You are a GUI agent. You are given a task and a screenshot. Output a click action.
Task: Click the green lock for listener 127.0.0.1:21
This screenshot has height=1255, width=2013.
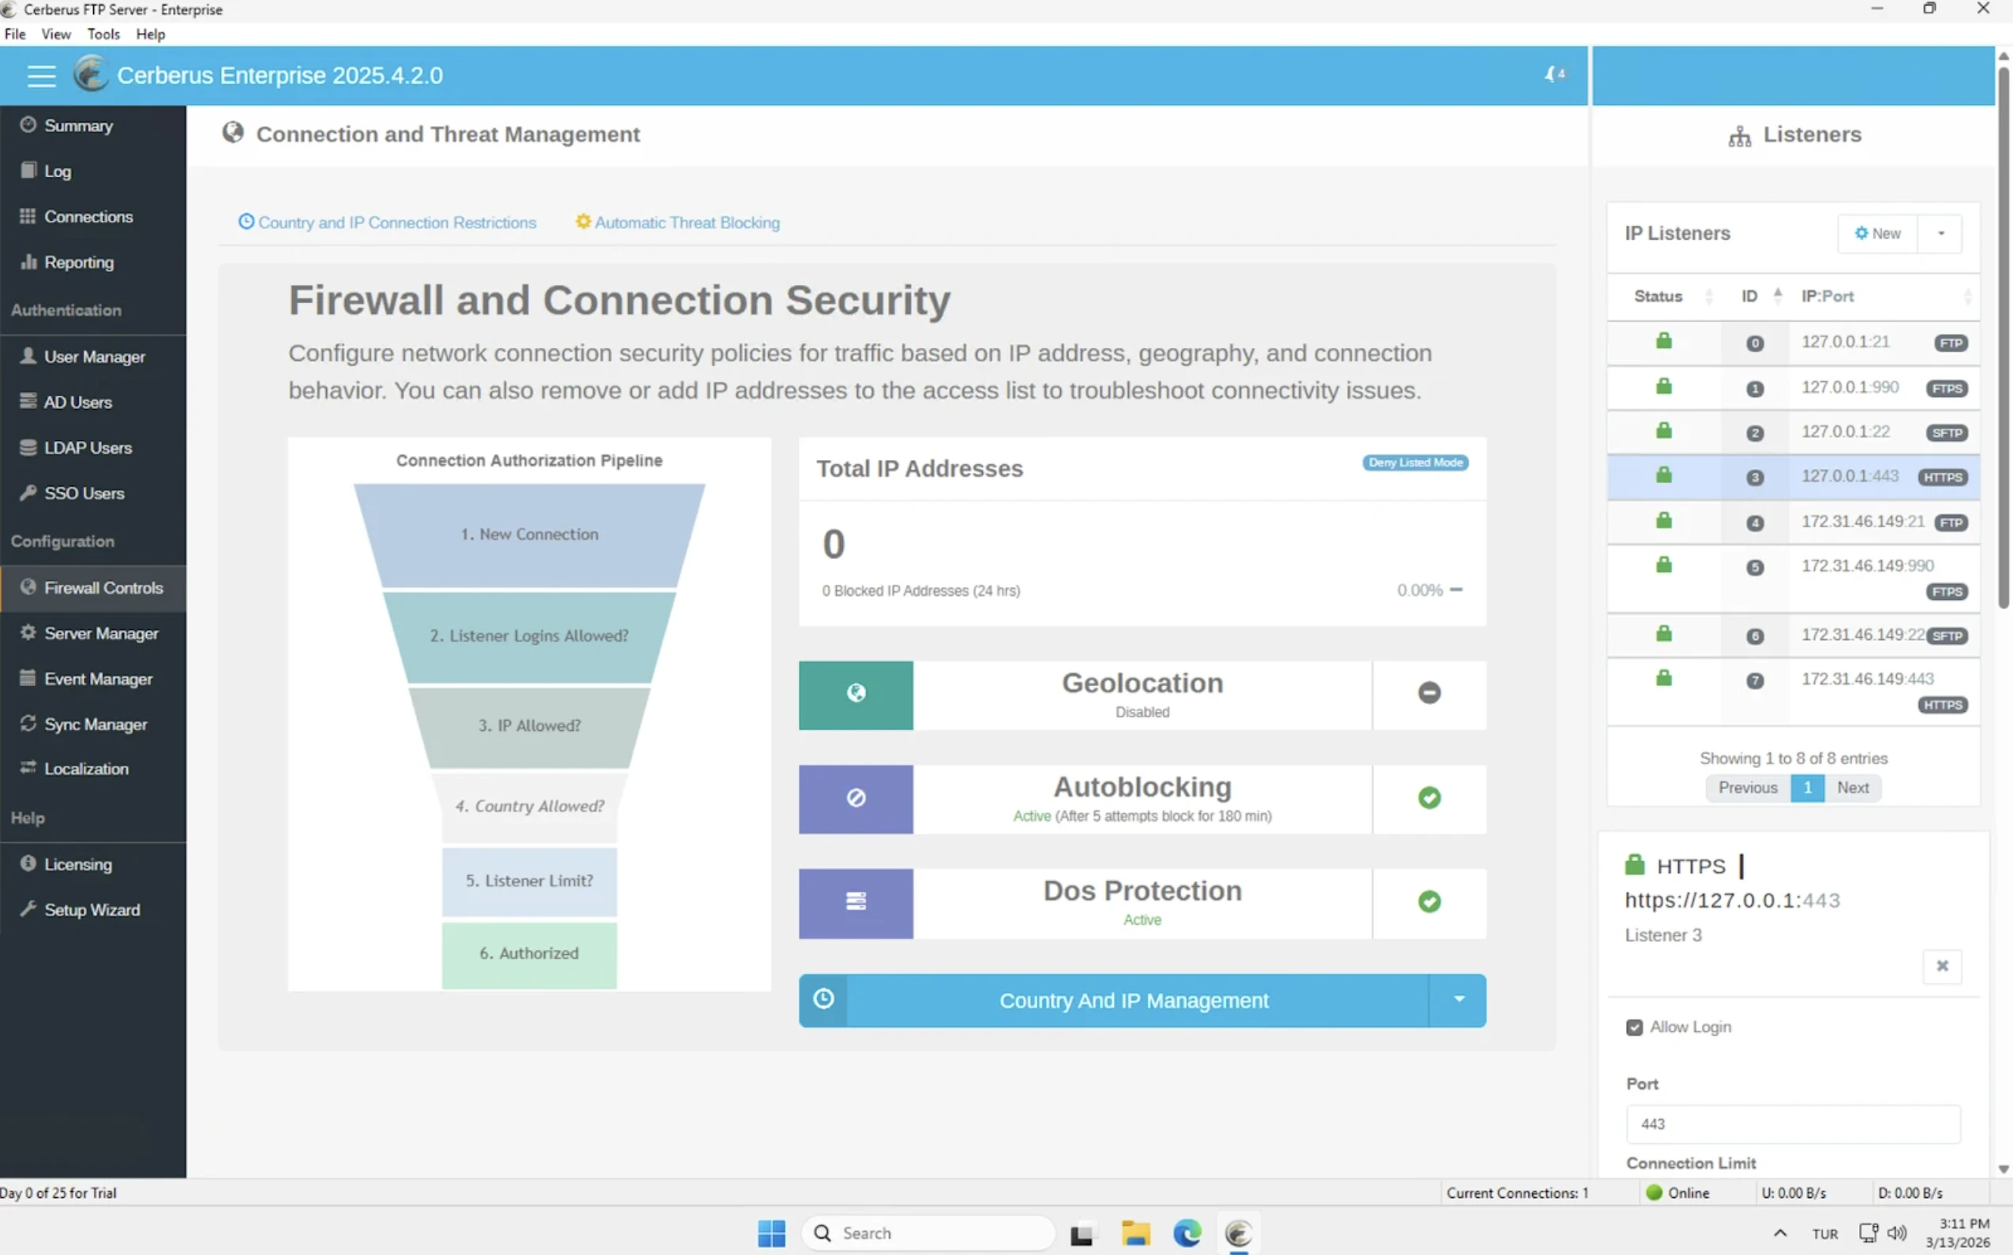pyautogui.click(x=1663, y=341)
